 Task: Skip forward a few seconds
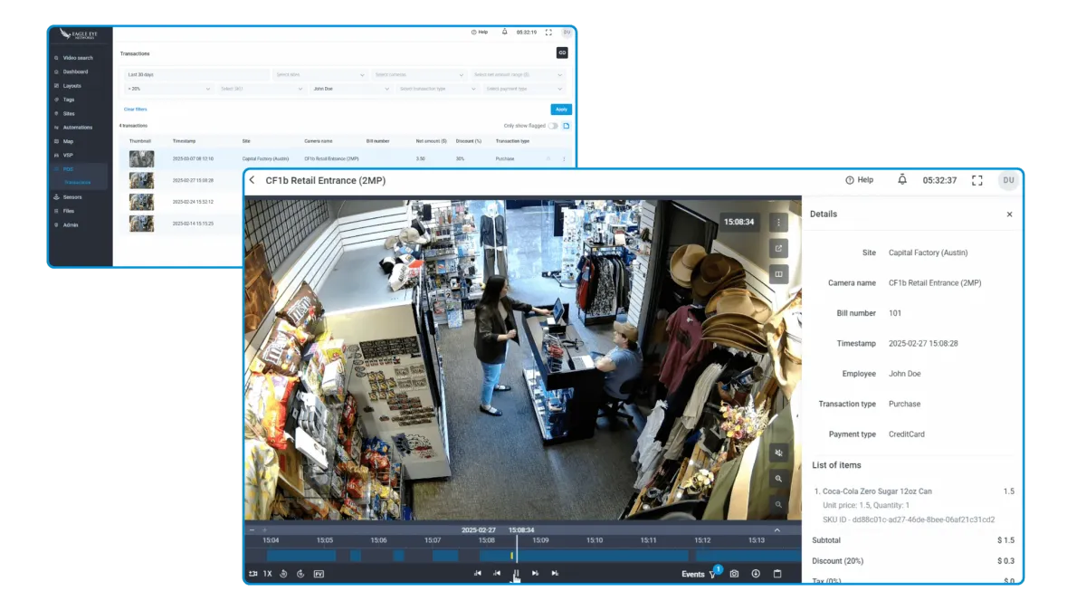[300, 574]
